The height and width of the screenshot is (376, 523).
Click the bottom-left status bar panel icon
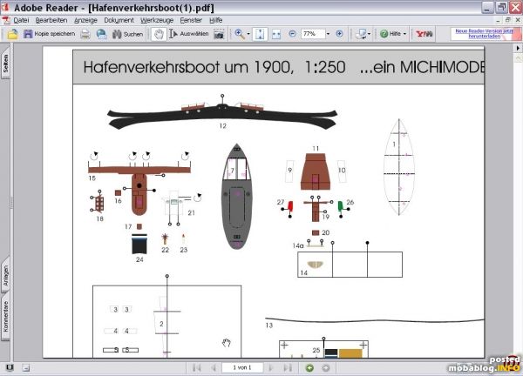10,367
